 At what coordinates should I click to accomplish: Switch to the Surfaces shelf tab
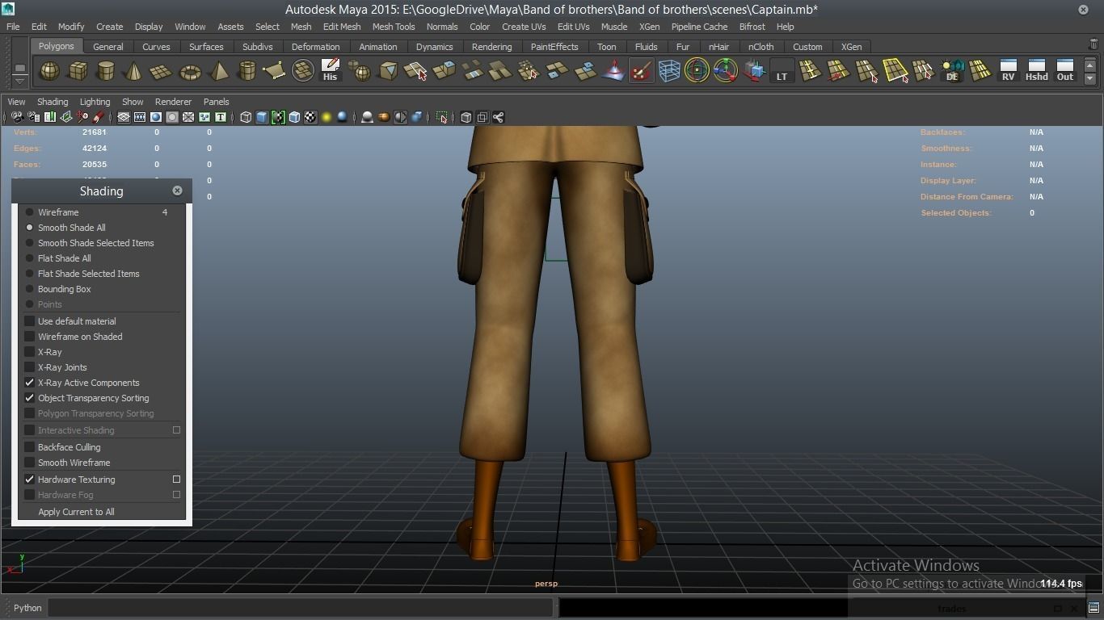(206, 47)
